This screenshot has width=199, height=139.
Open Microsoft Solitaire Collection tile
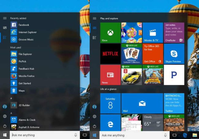coord(132,54)
